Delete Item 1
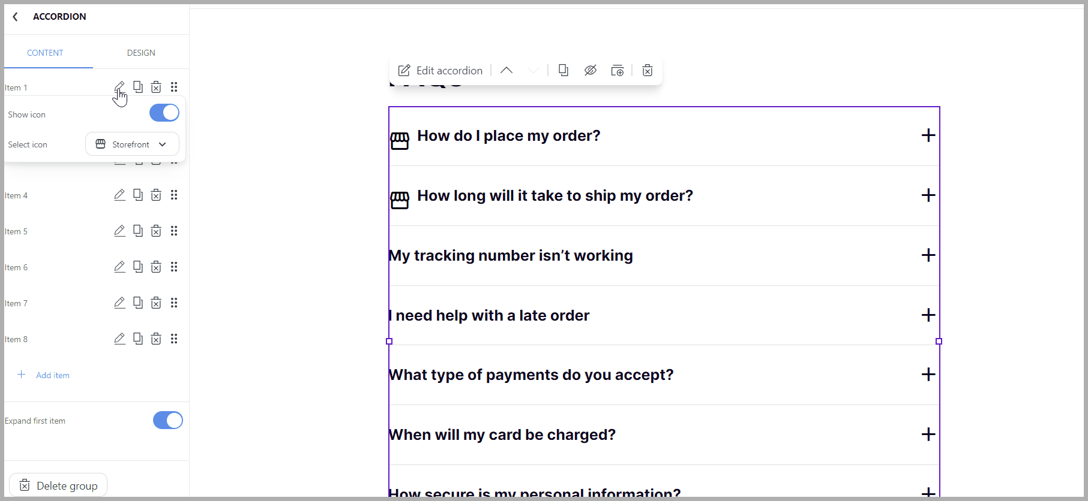The image size is (1088, 501). click(156, 87)
